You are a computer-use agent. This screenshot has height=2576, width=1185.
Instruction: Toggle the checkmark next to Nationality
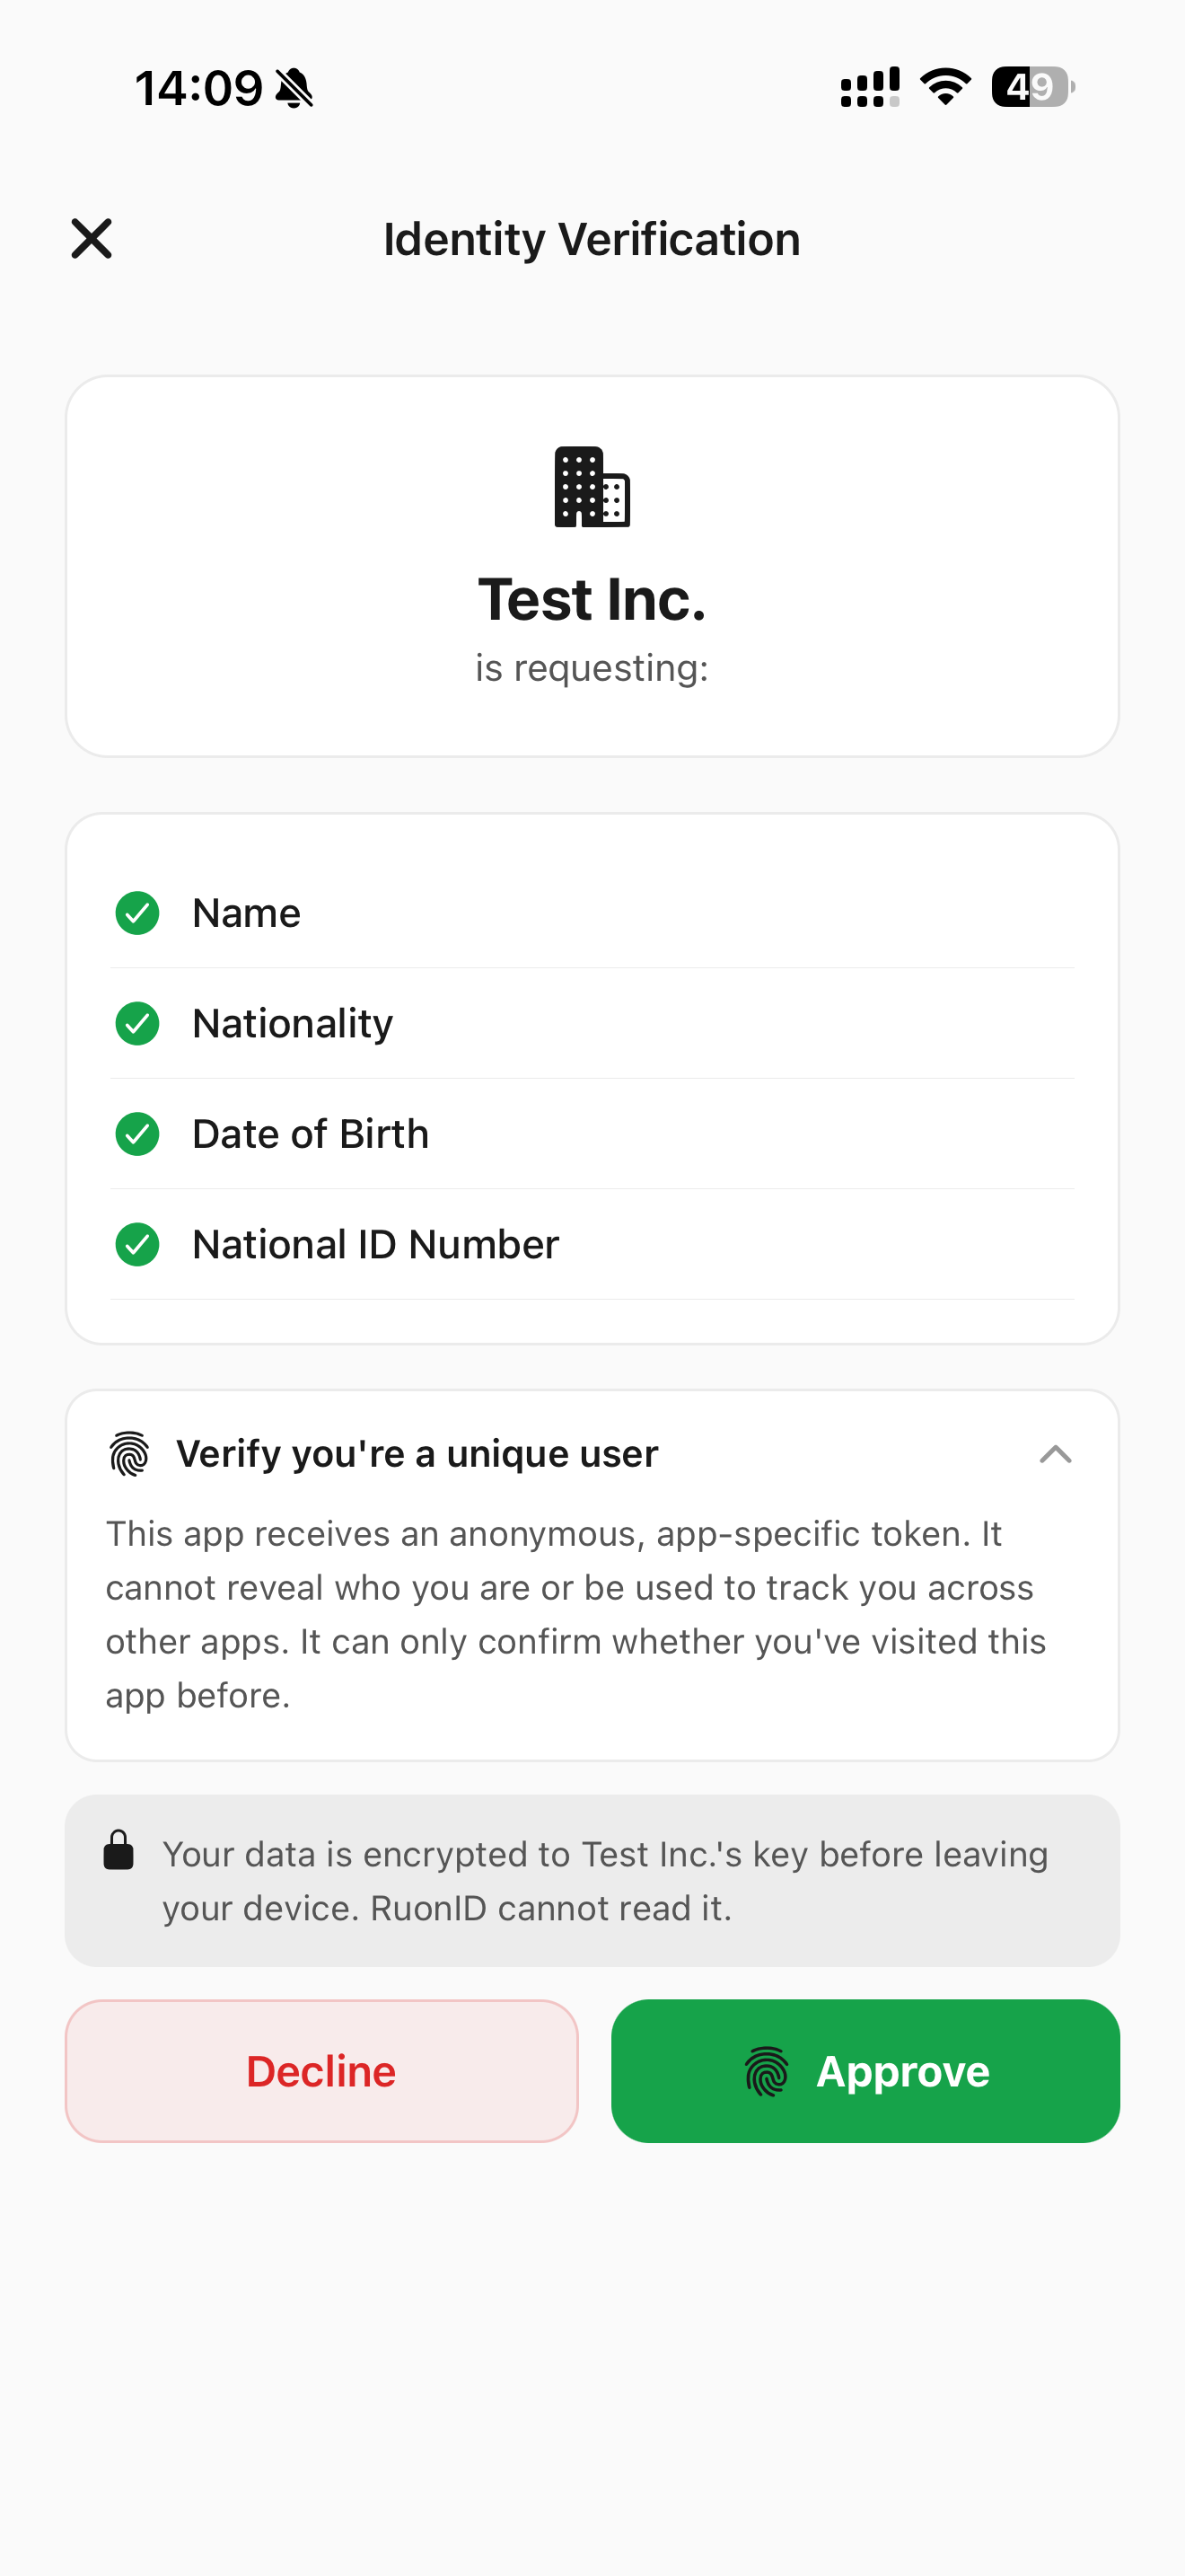(x=136, y=1023)
